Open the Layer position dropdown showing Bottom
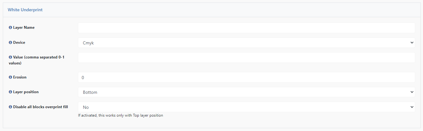Image resolution: width=423 pixels, height=131 pixels. [x=246, y=92]
